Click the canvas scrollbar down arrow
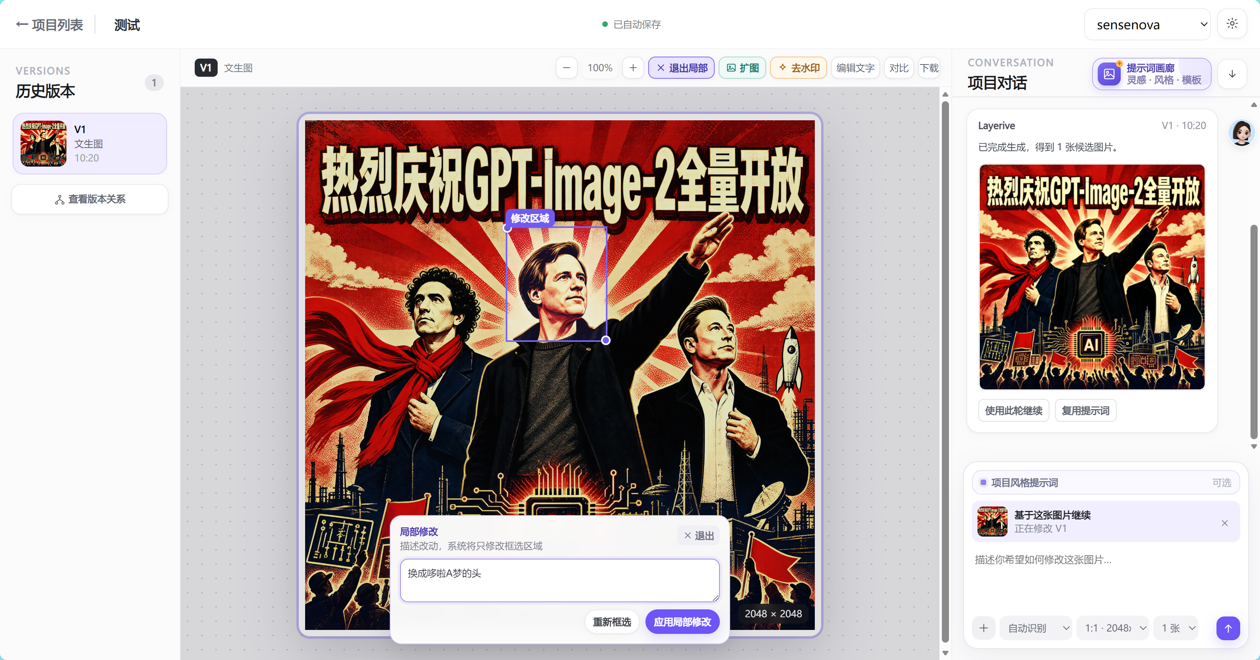The image size is (1260, 660). point(945,652)
